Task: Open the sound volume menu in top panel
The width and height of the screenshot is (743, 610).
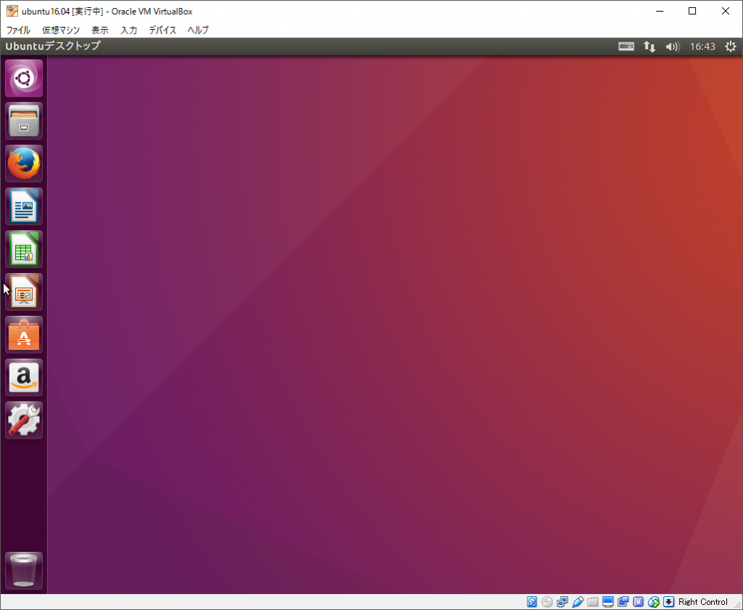Action: [x=672, y=46]
